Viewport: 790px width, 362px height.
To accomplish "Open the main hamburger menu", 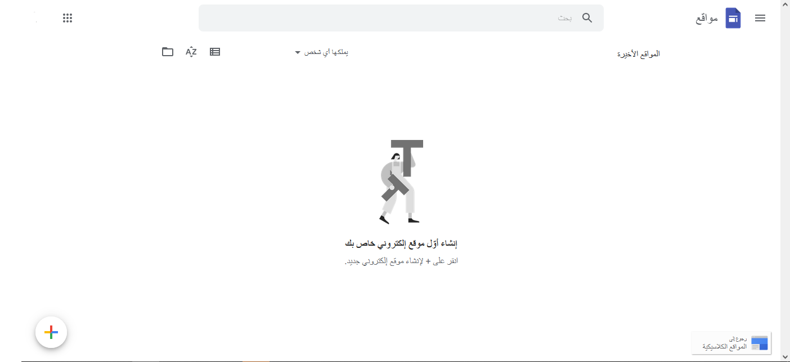I will click(760, 18).
